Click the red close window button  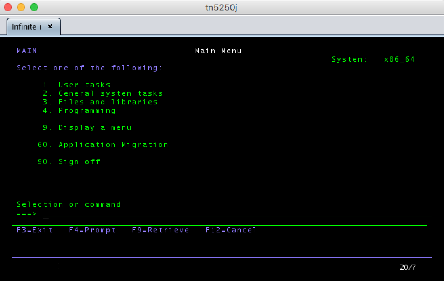(x=8, y=7)
